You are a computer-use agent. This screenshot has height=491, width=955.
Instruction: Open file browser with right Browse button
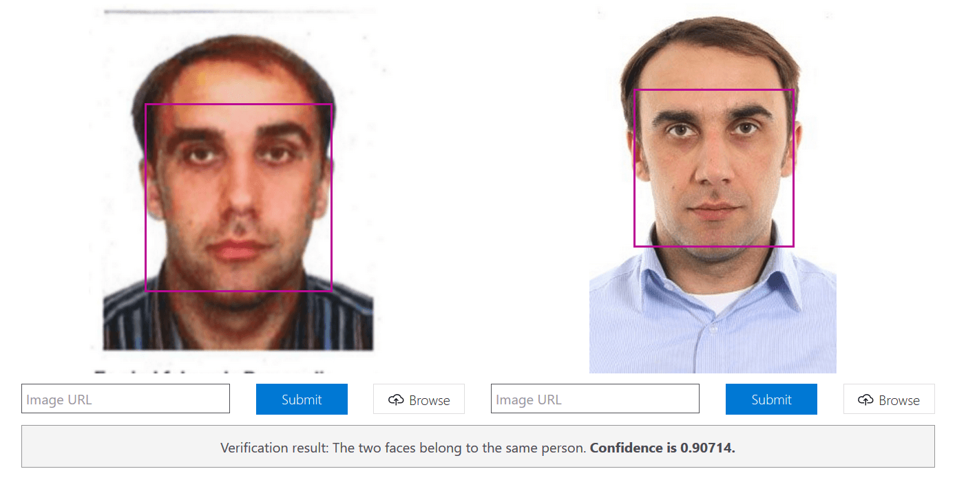click(889, 399)
